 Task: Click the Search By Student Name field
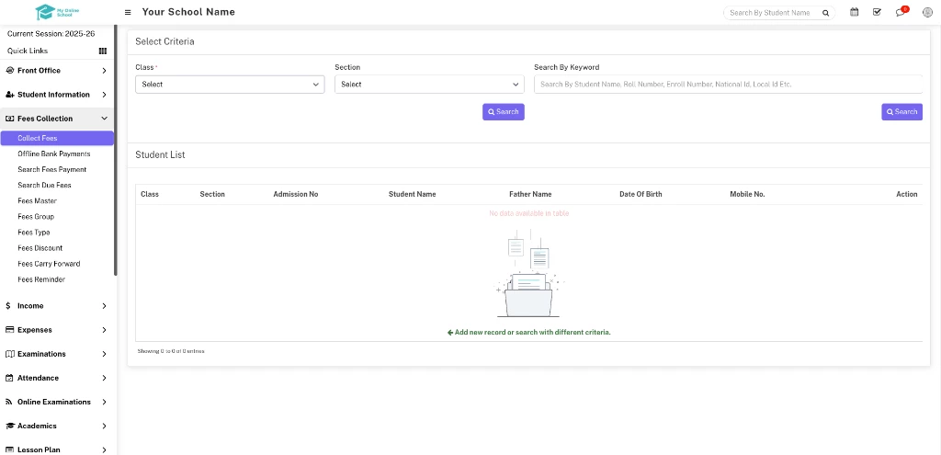click(x=771, y=13)
